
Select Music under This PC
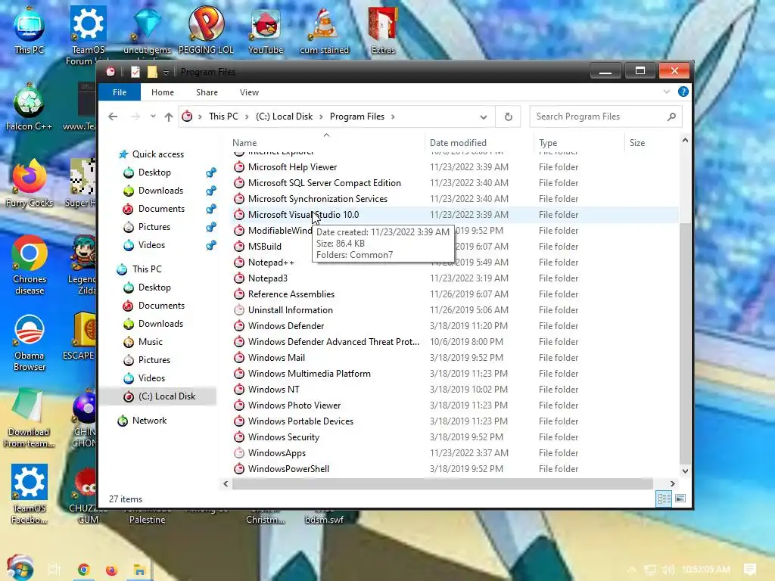click(151, 342)
